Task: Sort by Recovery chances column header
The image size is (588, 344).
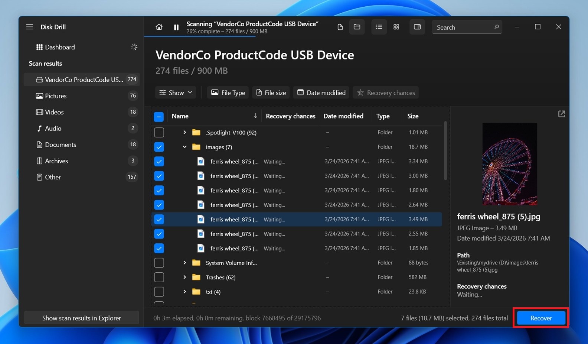Action: [x=290, y=116]
